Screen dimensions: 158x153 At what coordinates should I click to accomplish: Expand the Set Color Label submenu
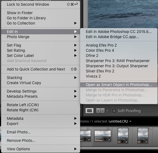pos(41,56)
